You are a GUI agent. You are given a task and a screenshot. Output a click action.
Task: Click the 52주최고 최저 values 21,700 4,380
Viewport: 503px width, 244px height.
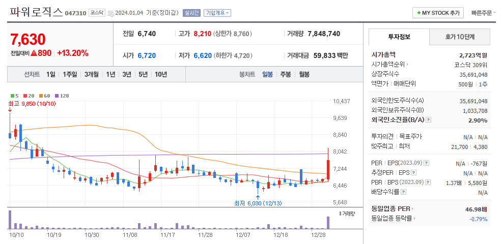[x=469, y=147]
